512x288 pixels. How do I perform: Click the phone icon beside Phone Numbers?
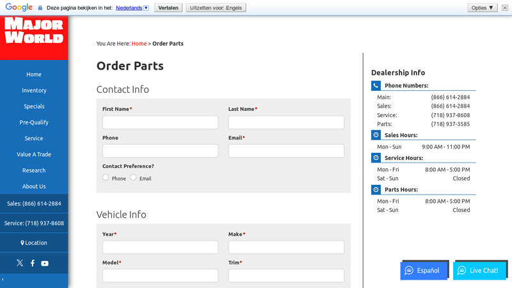376,86
